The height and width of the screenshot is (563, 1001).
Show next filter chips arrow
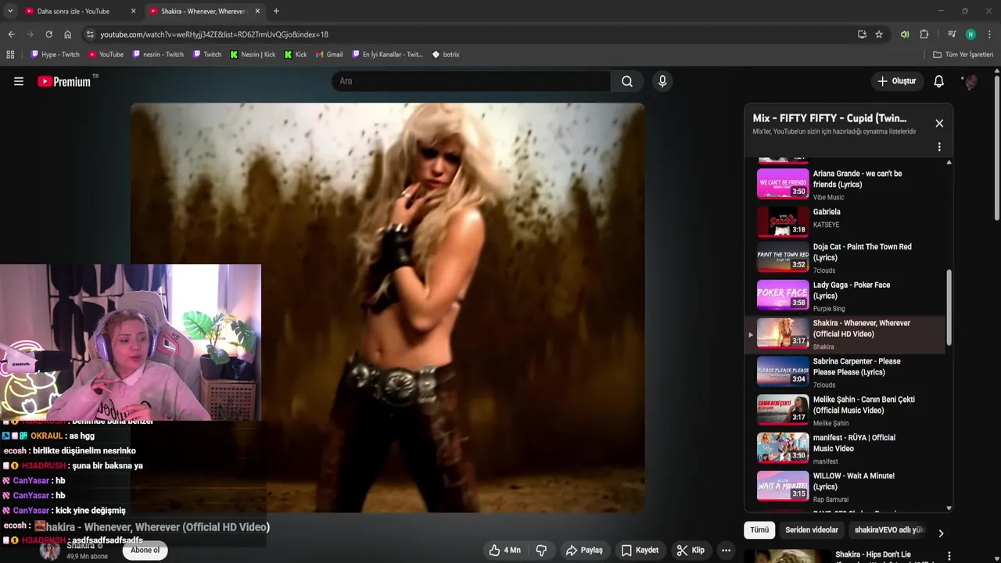point(941,533)
